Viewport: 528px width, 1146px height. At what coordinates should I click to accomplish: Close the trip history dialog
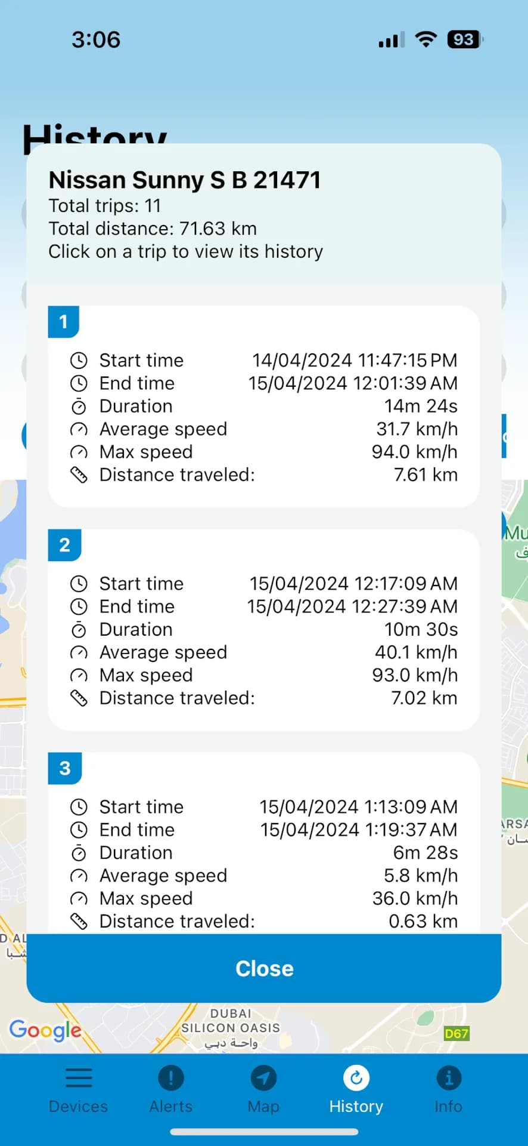click(264, 968)
